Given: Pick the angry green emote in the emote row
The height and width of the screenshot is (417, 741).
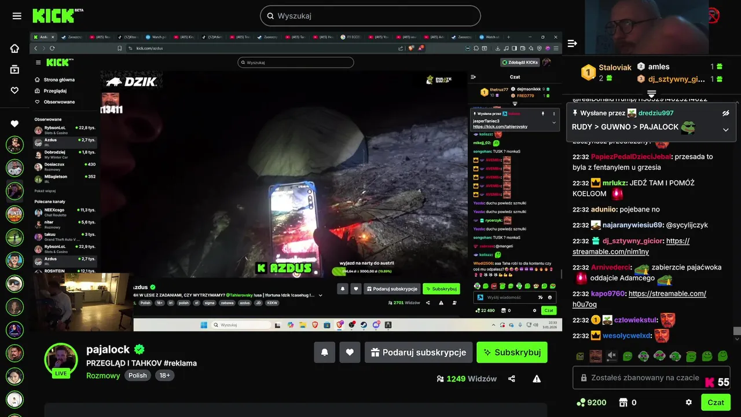Looking at the screenshot, I should pyautogui.click(x=580, y=356).
